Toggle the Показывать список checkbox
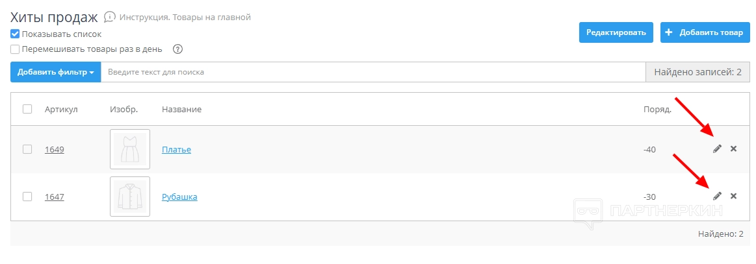 pyautogui.click(x=15, y=34)
